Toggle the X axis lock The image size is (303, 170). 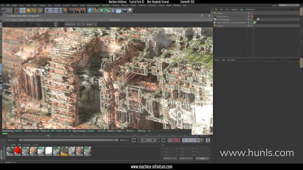pos(47,10)
